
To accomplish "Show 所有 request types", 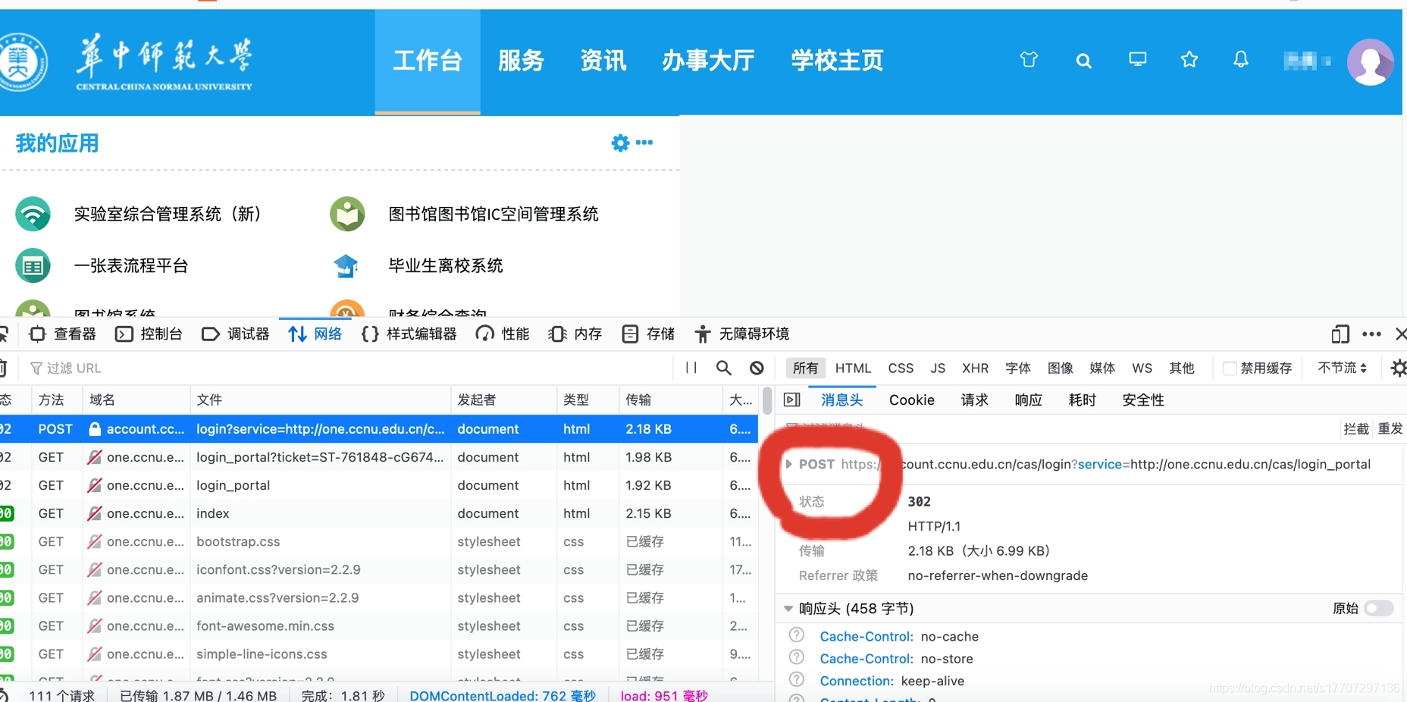I will click(805, 368).
